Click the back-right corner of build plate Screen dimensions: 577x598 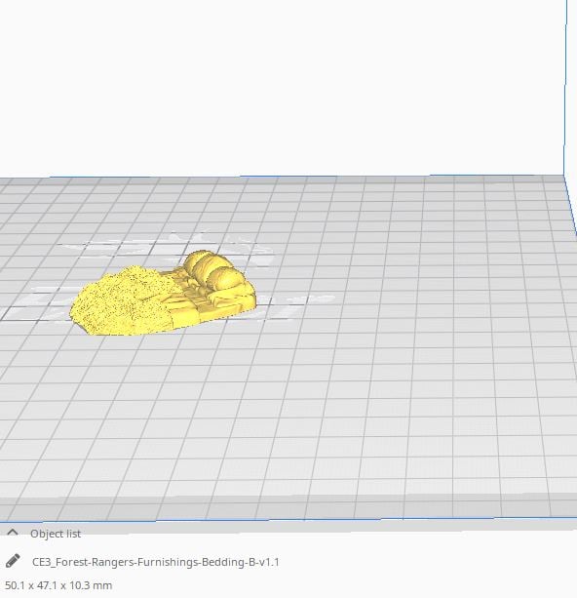coord(564,177)
